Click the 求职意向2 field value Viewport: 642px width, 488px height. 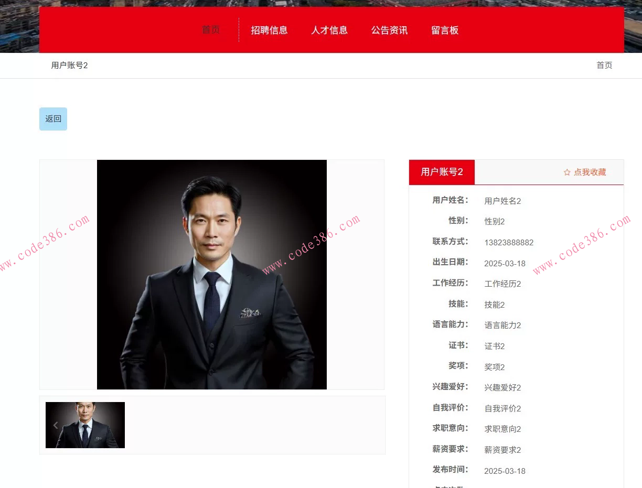pyautogui.click(x=502, y=429)
